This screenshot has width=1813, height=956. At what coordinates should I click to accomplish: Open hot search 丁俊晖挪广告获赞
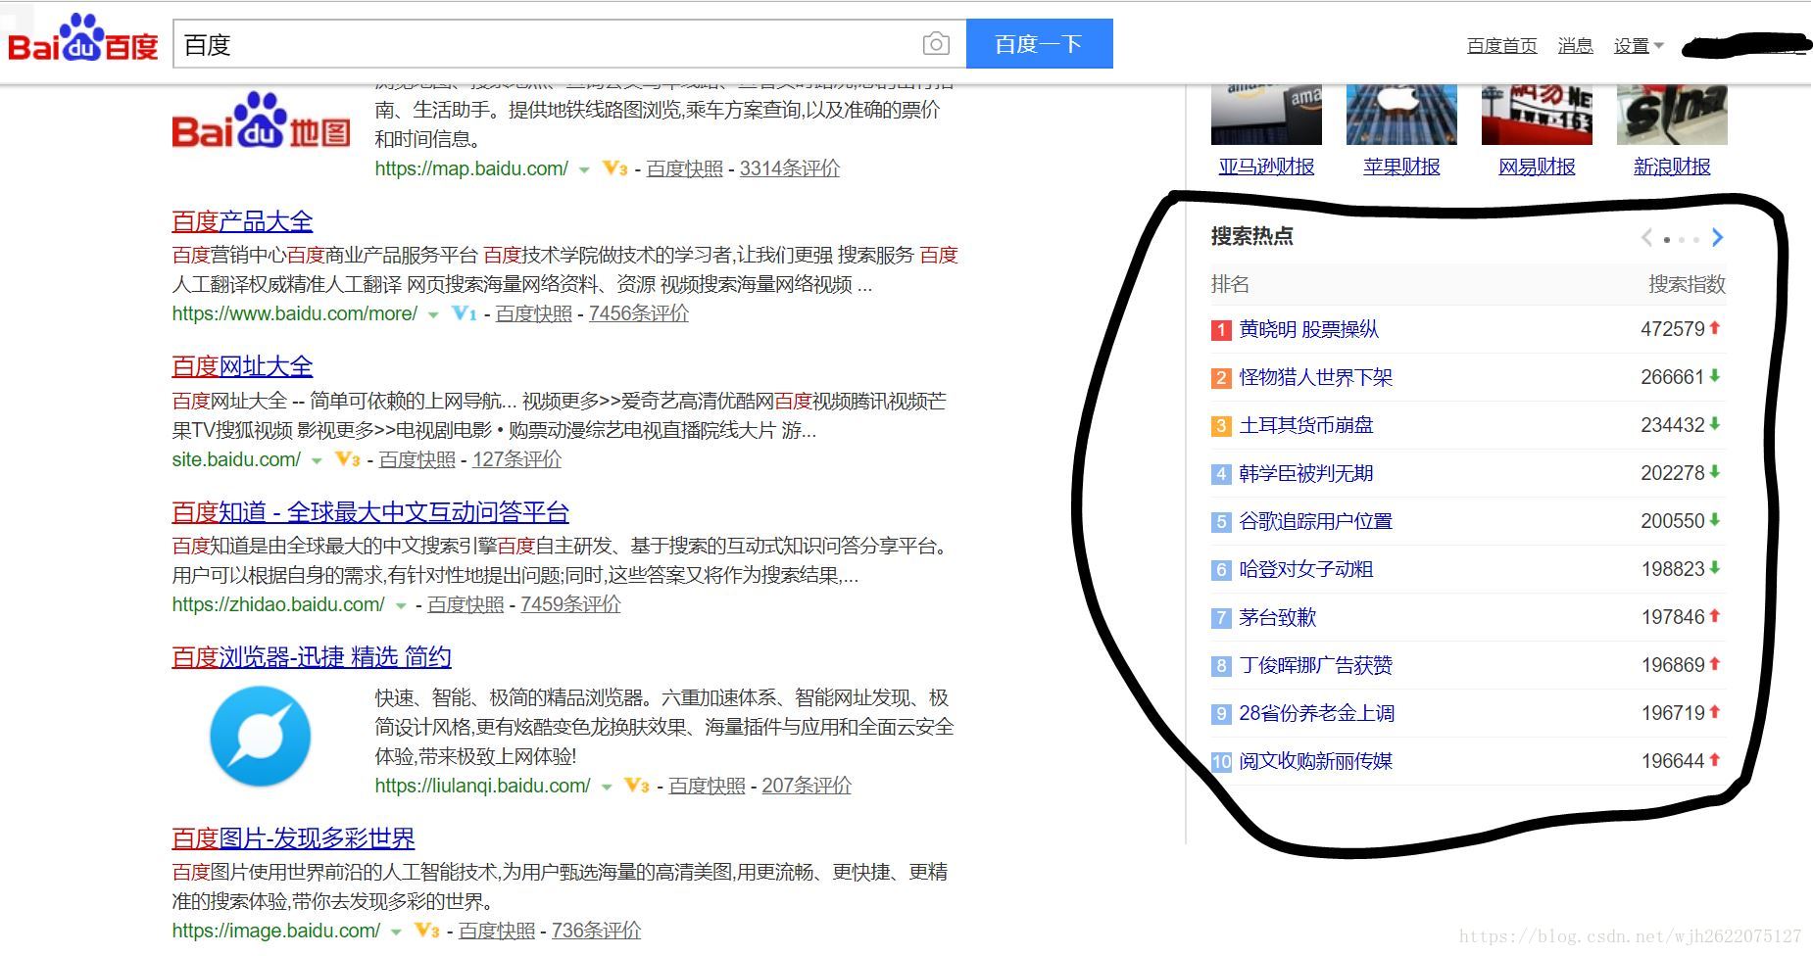tap(1315, 666)
